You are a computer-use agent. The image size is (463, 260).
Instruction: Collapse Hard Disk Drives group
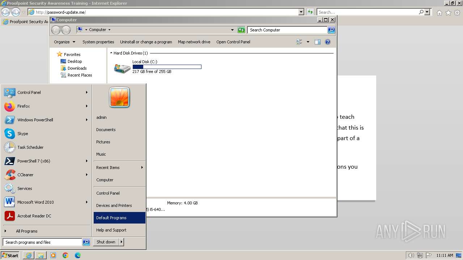pos(111,53)
